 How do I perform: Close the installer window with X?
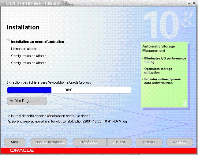194,3
